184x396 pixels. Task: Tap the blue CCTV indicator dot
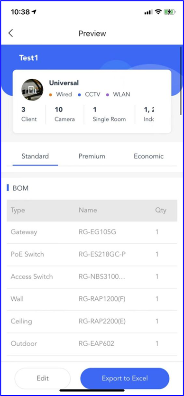(x=79, y=95)
